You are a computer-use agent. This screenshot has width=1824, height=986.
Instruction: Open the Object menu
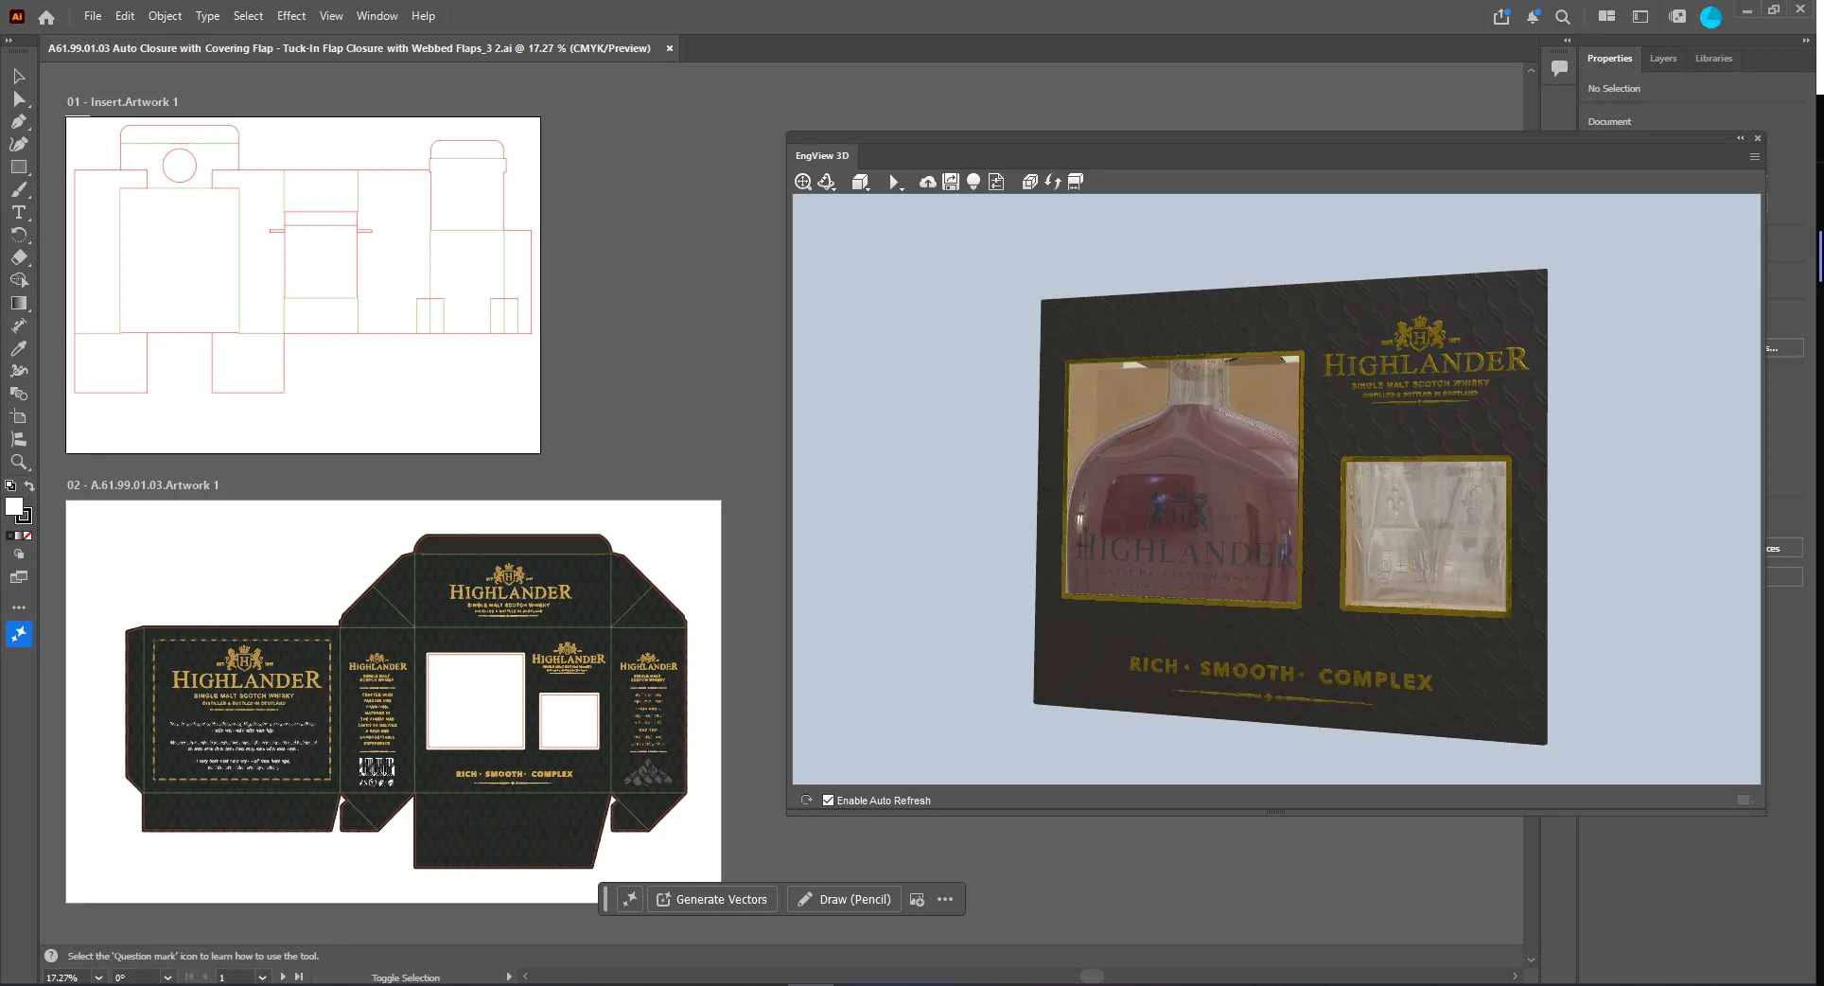(165, 16)
